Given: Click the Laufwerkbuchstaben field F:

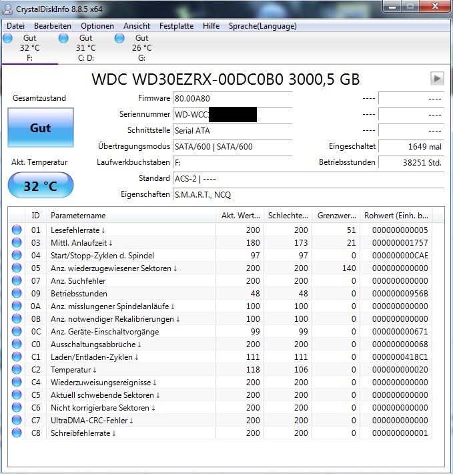Looking at the screenshot, I should point(233,163).
